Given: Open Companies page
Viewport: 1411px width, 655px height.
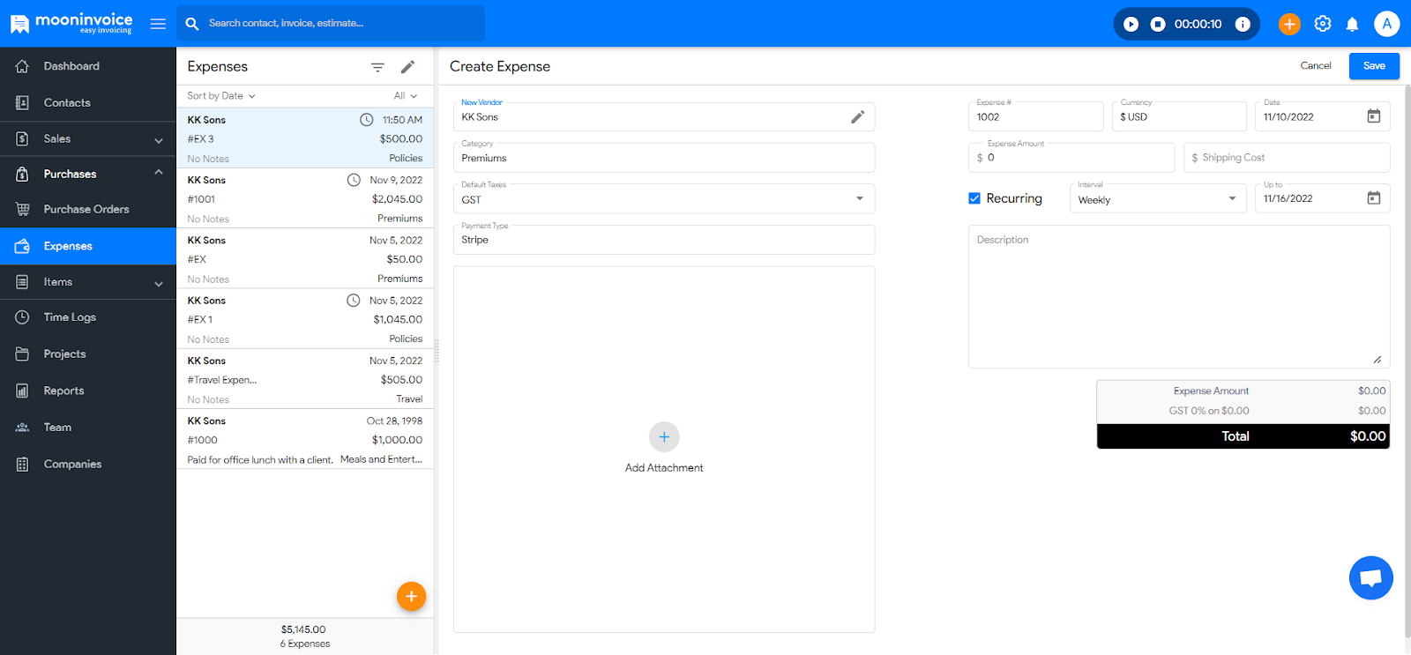Looking at the screenshot, I should [x=88, y=464].
